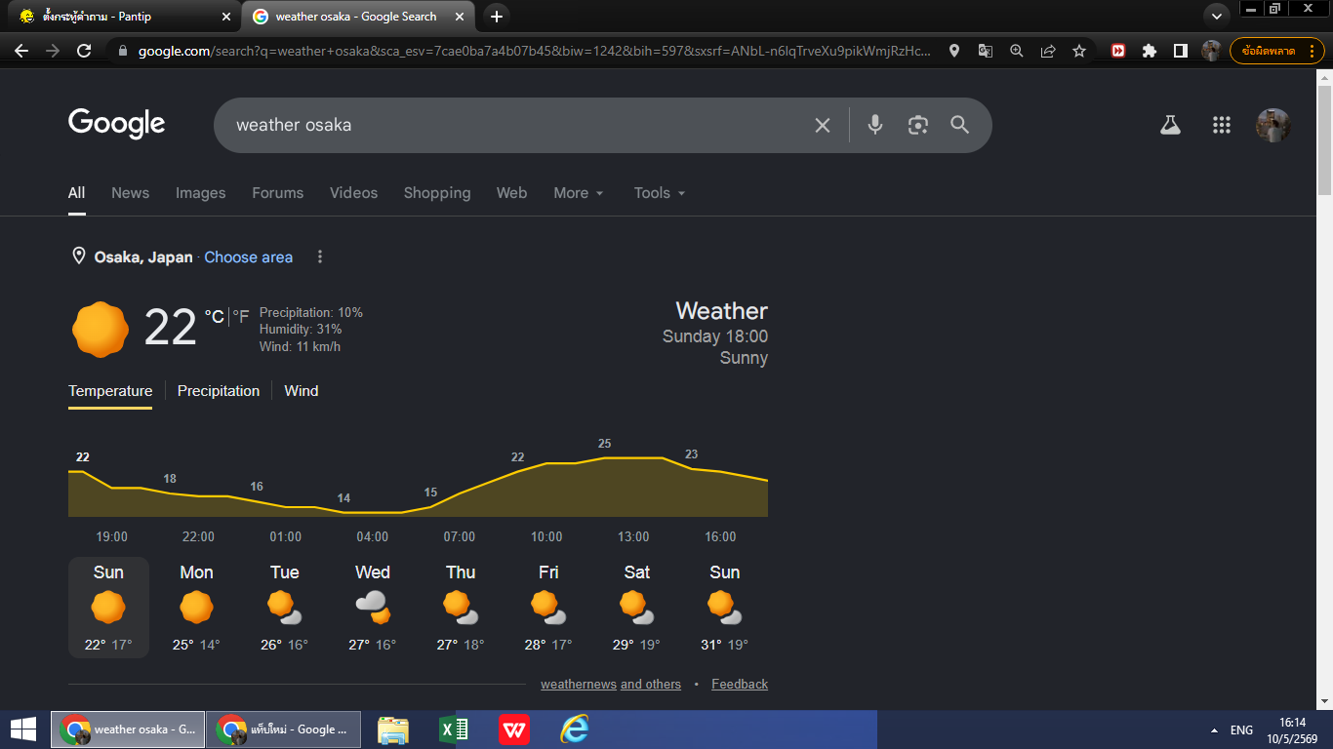Open Search Labs via the flask icon
Image resolution: width=1333 pixels, height=749 pixels.
1170,125
